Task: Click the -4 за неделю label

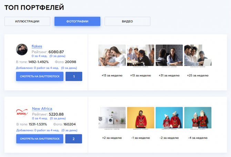Action: (x=198, y=138)
